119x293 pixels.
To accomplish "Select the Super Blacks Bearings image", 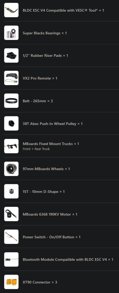I will [11, 33].
